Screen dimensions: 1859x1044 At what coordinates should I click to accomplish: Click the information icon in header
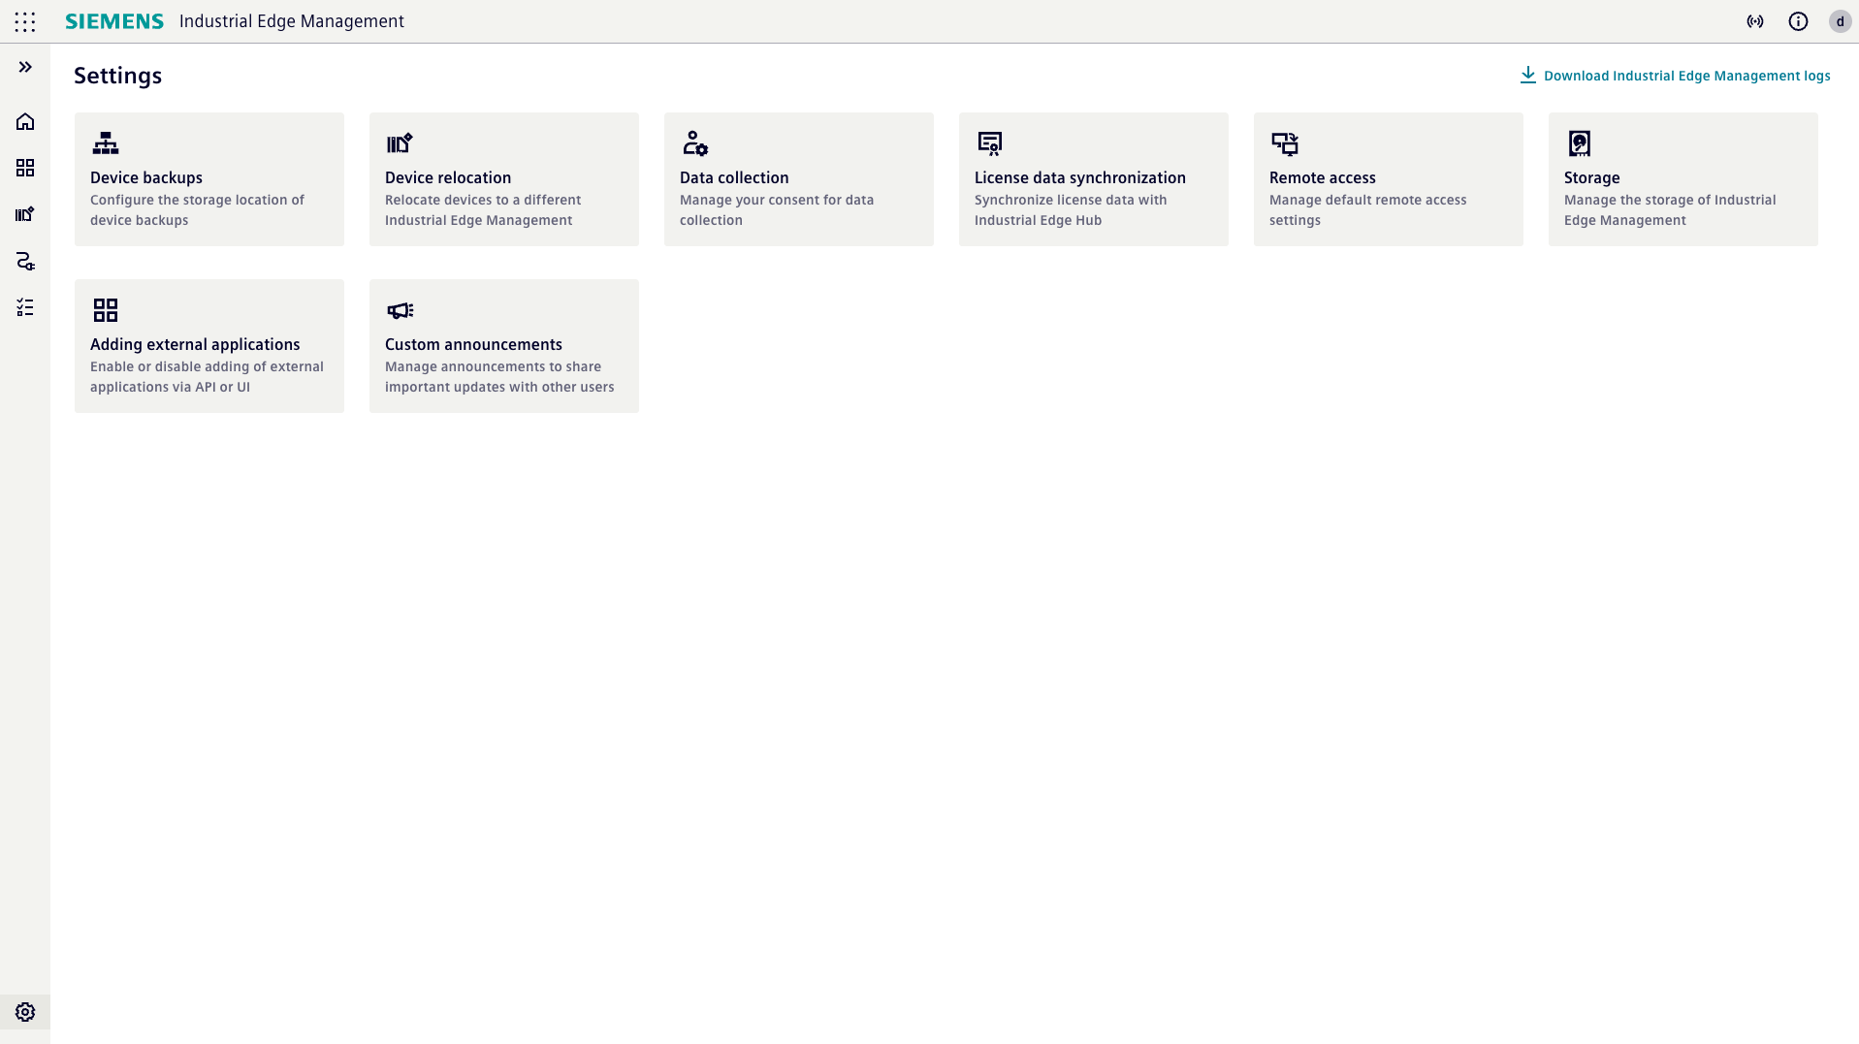click(1798, 21)
